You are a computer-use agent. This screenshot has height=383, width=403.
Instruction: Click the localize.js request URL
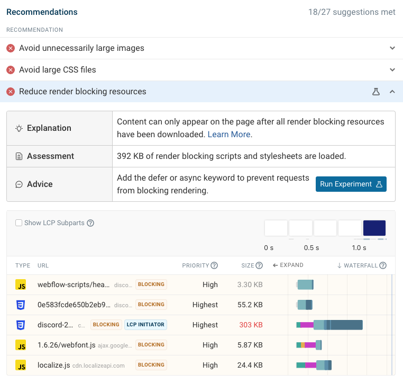point(54,365)
